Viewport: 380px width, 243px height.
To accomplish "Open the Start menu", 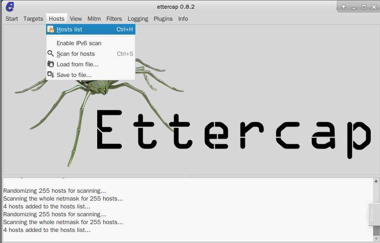I will [x=12, y=18].
